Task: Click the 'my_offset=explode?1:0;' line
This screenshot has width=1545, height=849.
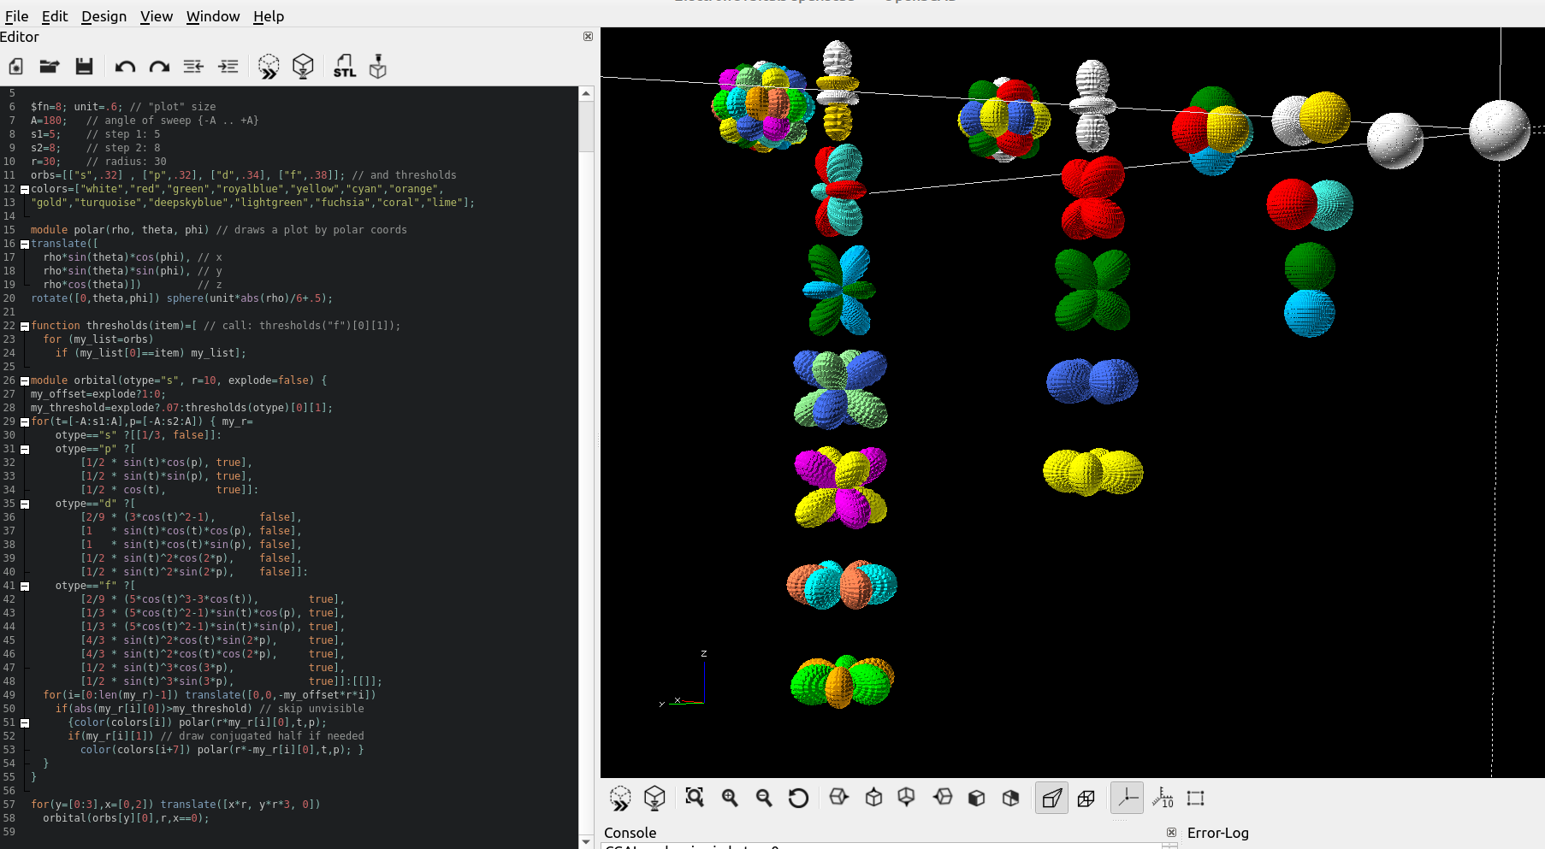Action: coord(98,394)
